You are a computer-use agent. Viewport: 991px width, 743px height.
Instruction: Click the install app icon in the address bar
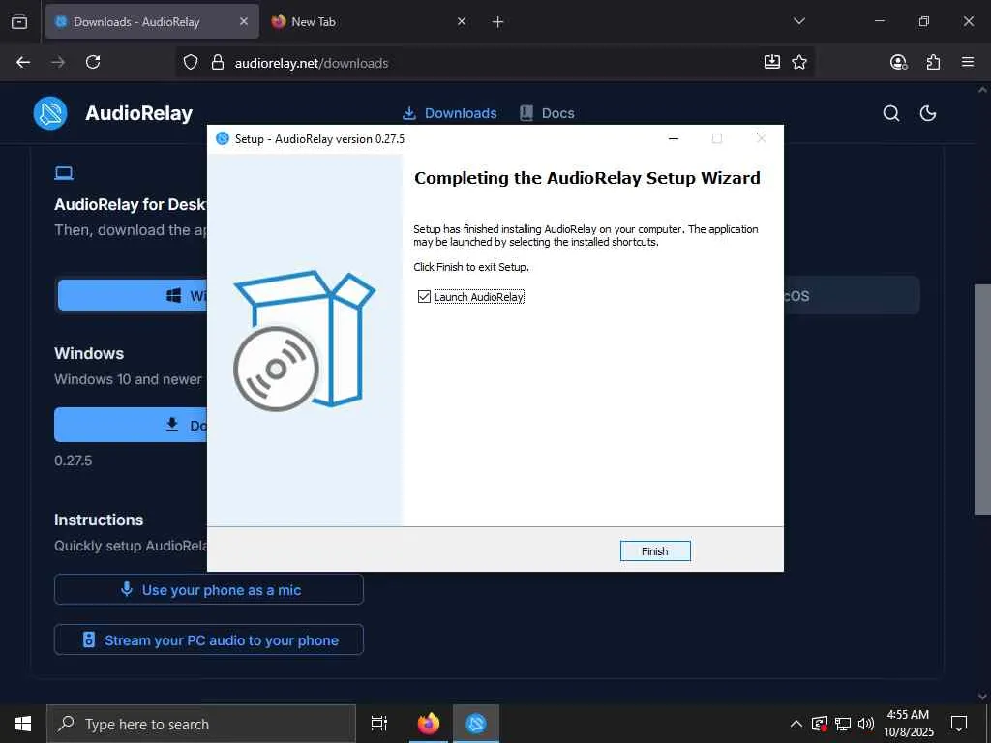click(x=771, y=62)
